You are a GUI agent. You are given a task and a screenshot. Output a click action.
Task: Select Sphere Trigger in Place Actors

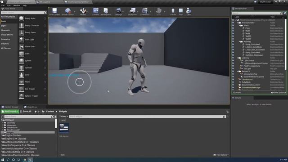32,96
